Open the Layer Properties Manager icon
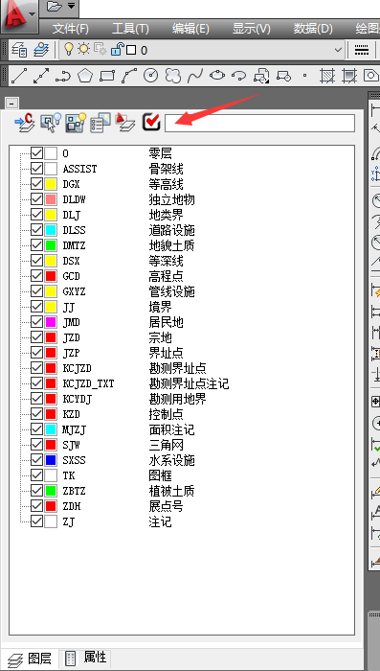 pos(19,50)
